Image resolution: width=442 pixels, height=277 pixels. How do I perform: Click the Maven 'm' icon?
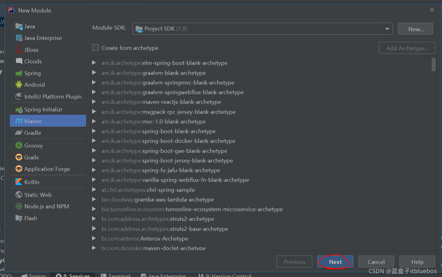click(x=19, y=121)
